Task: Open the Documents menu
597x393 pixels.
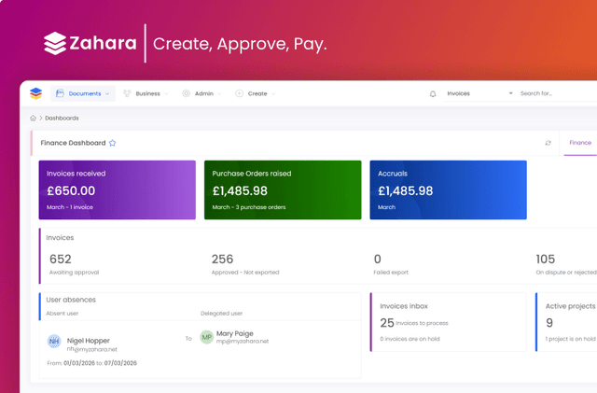Action: point(83,93)
